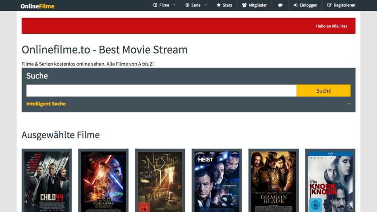377x212 pixels.
Task: Click the Einloggen sign-in icon
Action: (x=296, y=5)
